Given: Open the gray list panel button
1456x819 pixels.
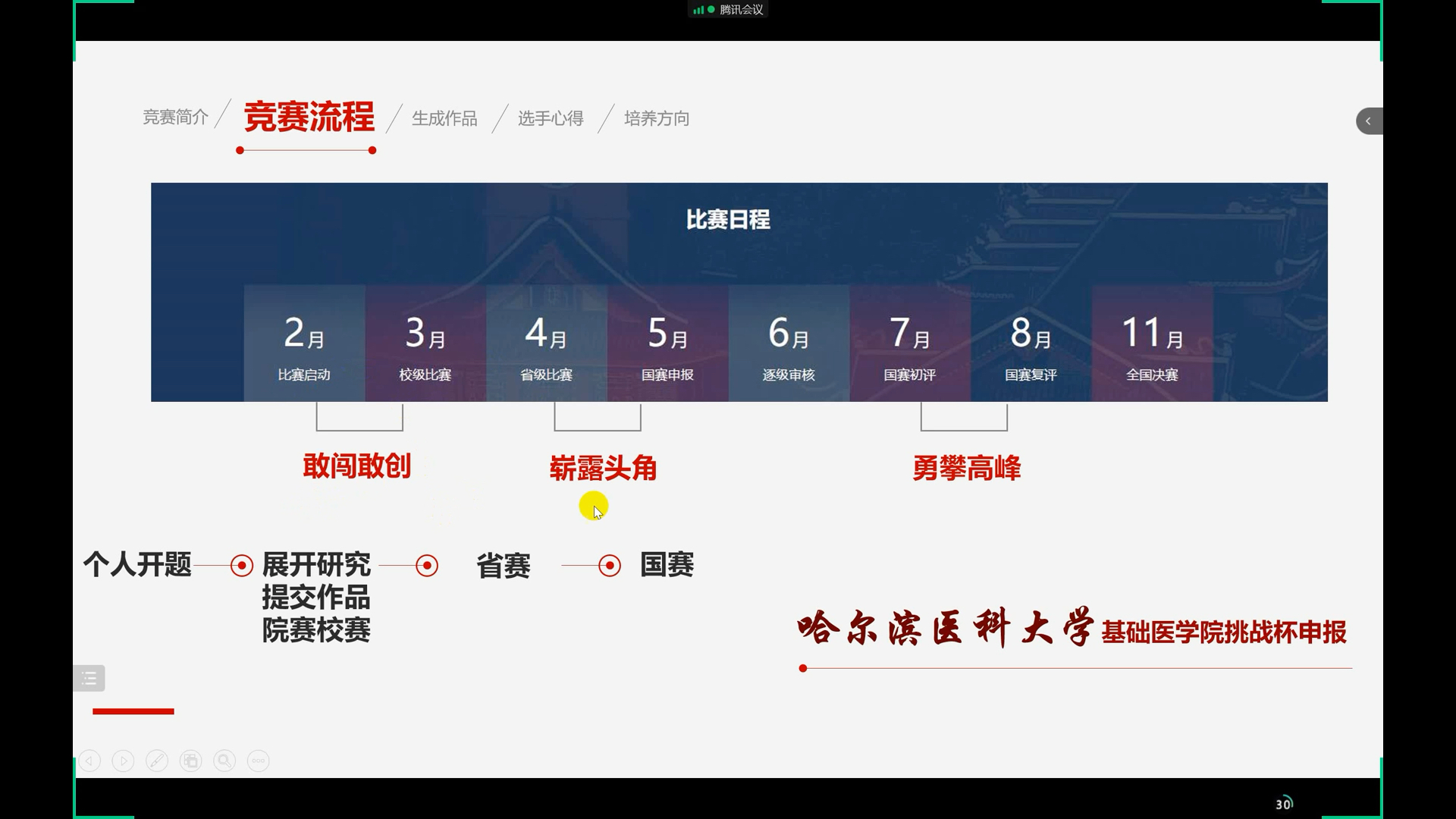Looking at the screenshot, I should (x=89, y=678).
